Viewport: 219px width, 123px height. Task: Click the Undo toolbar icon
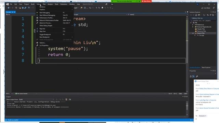tap(29, 8)
